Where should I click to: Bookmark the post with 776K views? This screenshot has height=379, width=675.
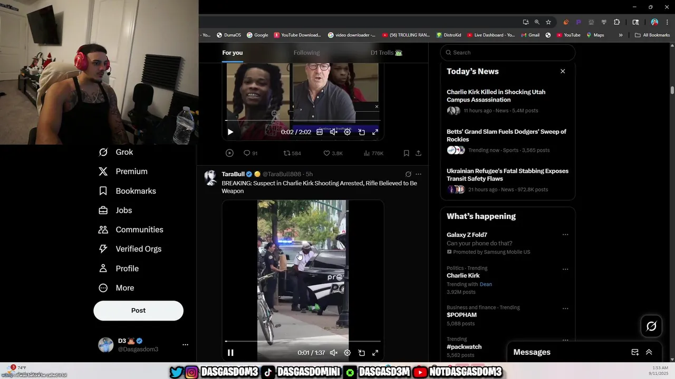click(406, 153)
